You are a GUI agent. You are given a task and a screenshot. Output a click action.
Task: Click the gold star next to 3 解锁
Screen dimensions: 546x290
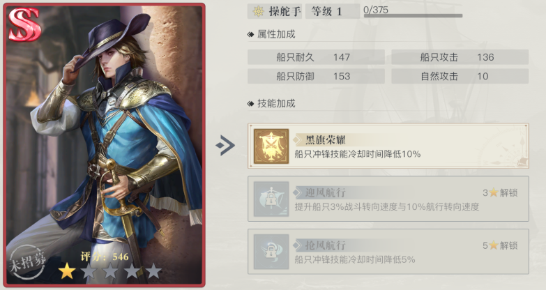(494, 192)
